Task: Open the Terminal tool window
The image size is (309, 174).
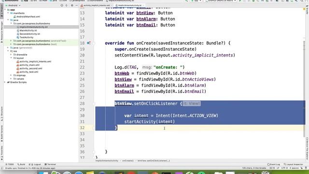Action: tap(50, 164)
